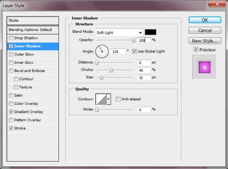The height and width of the screenshot is (169, 228).
Task: Uncheck the Gradient Overlay checkbox
Action: 11,112
